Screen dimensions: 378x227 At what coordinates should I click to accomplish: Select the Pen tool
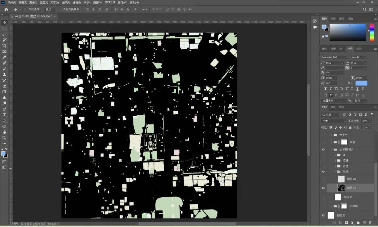4,109
